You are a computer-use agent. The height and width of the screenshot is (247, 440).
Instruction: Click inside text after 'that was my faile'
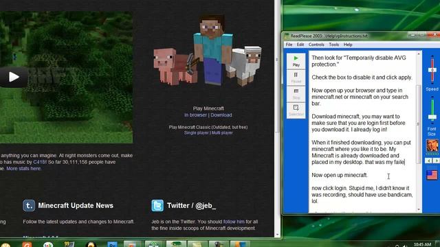405,162
